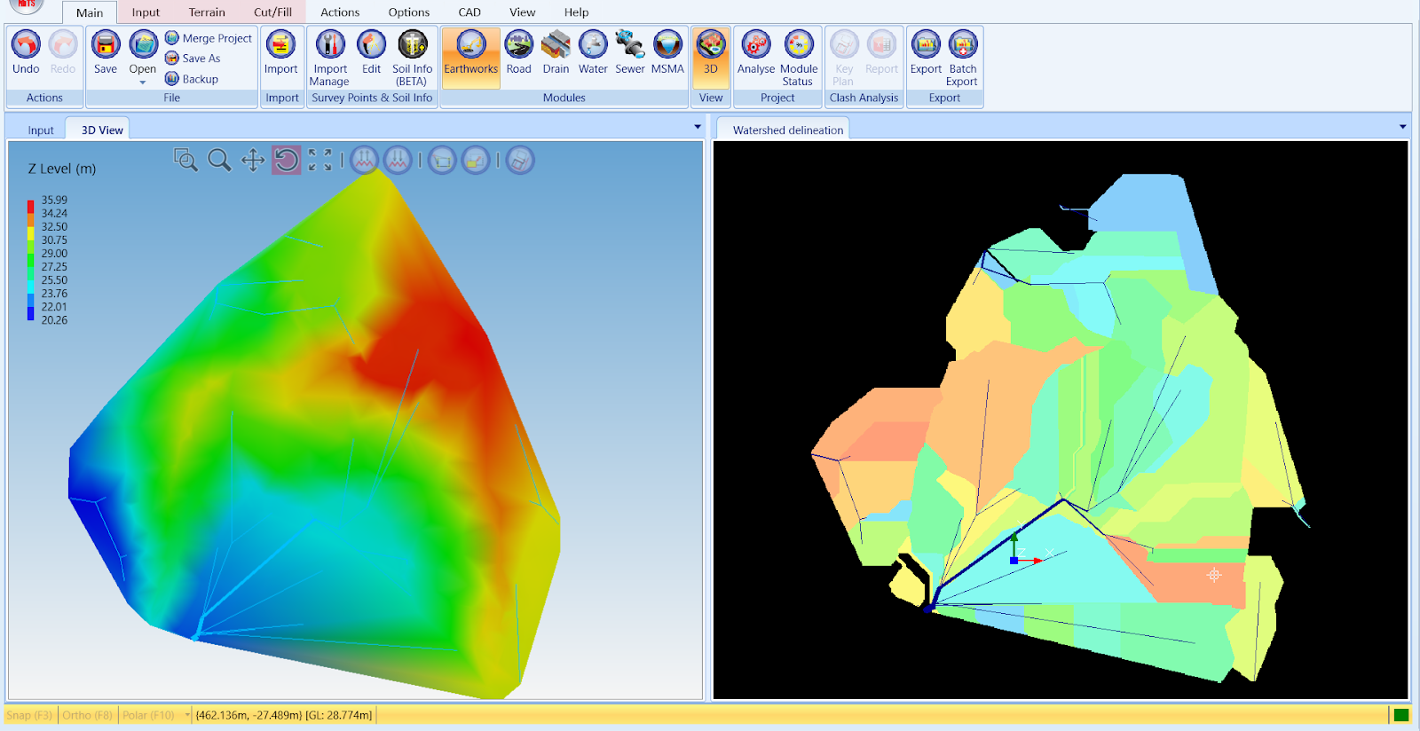Screen dimensions: 1420x731
Task: Click the MSMA module icon
Action: click(667, 53)
